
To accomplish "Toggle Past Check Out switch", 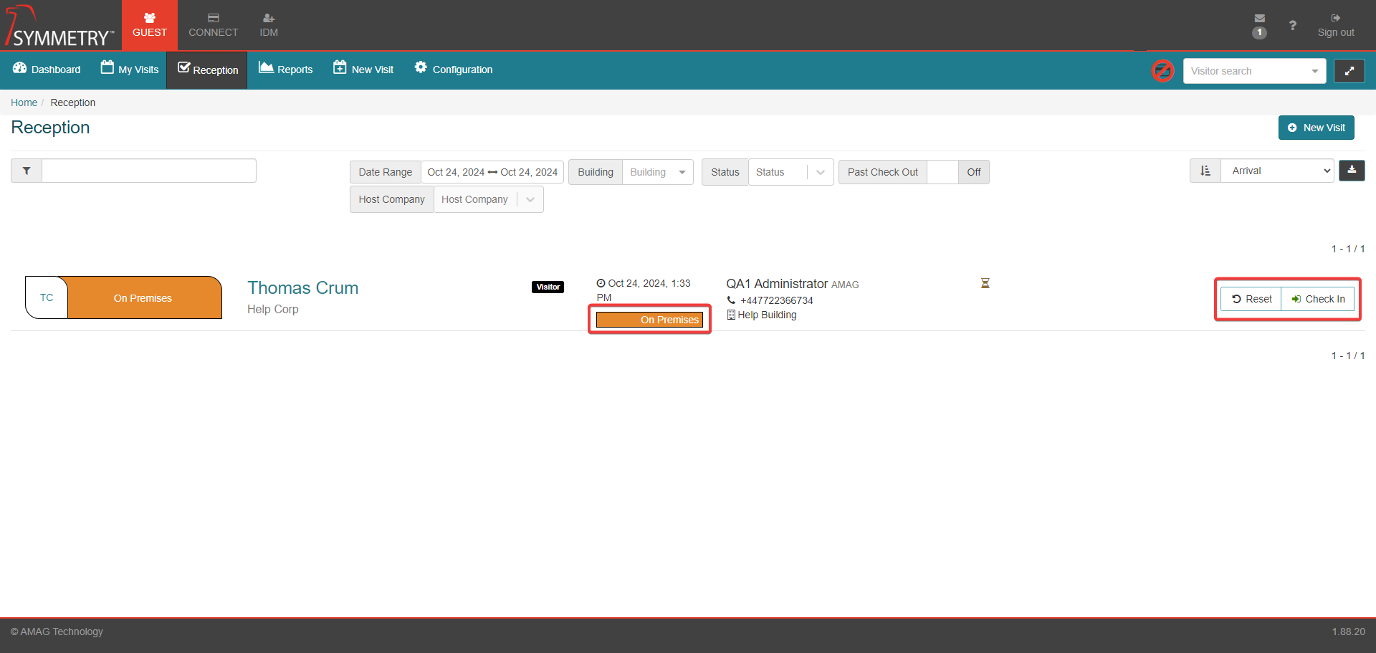I will (x=957, y=172).
